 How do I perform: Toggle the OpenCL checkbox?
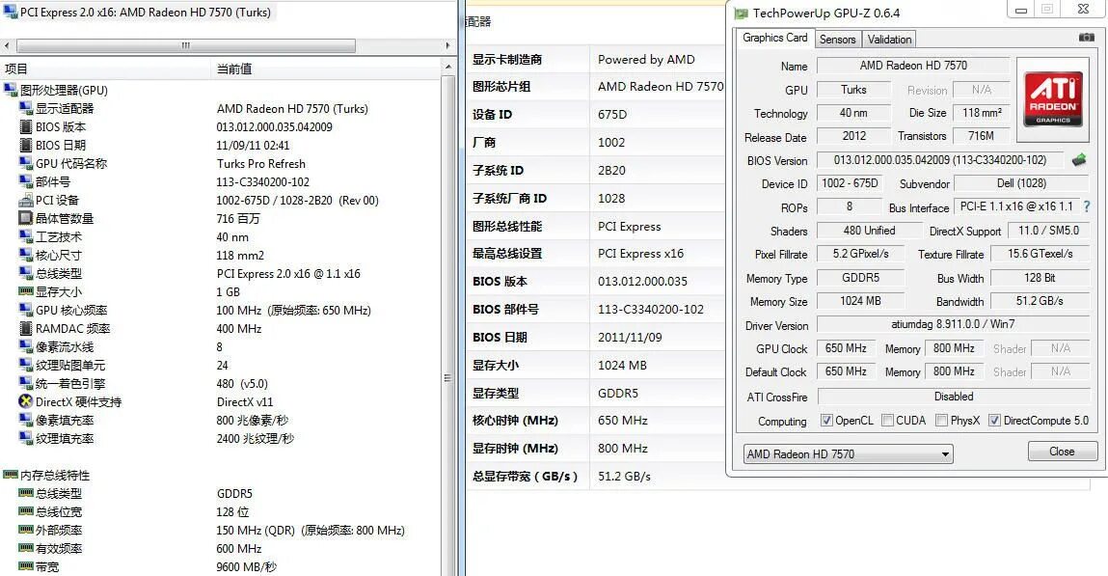coord(826,421)
